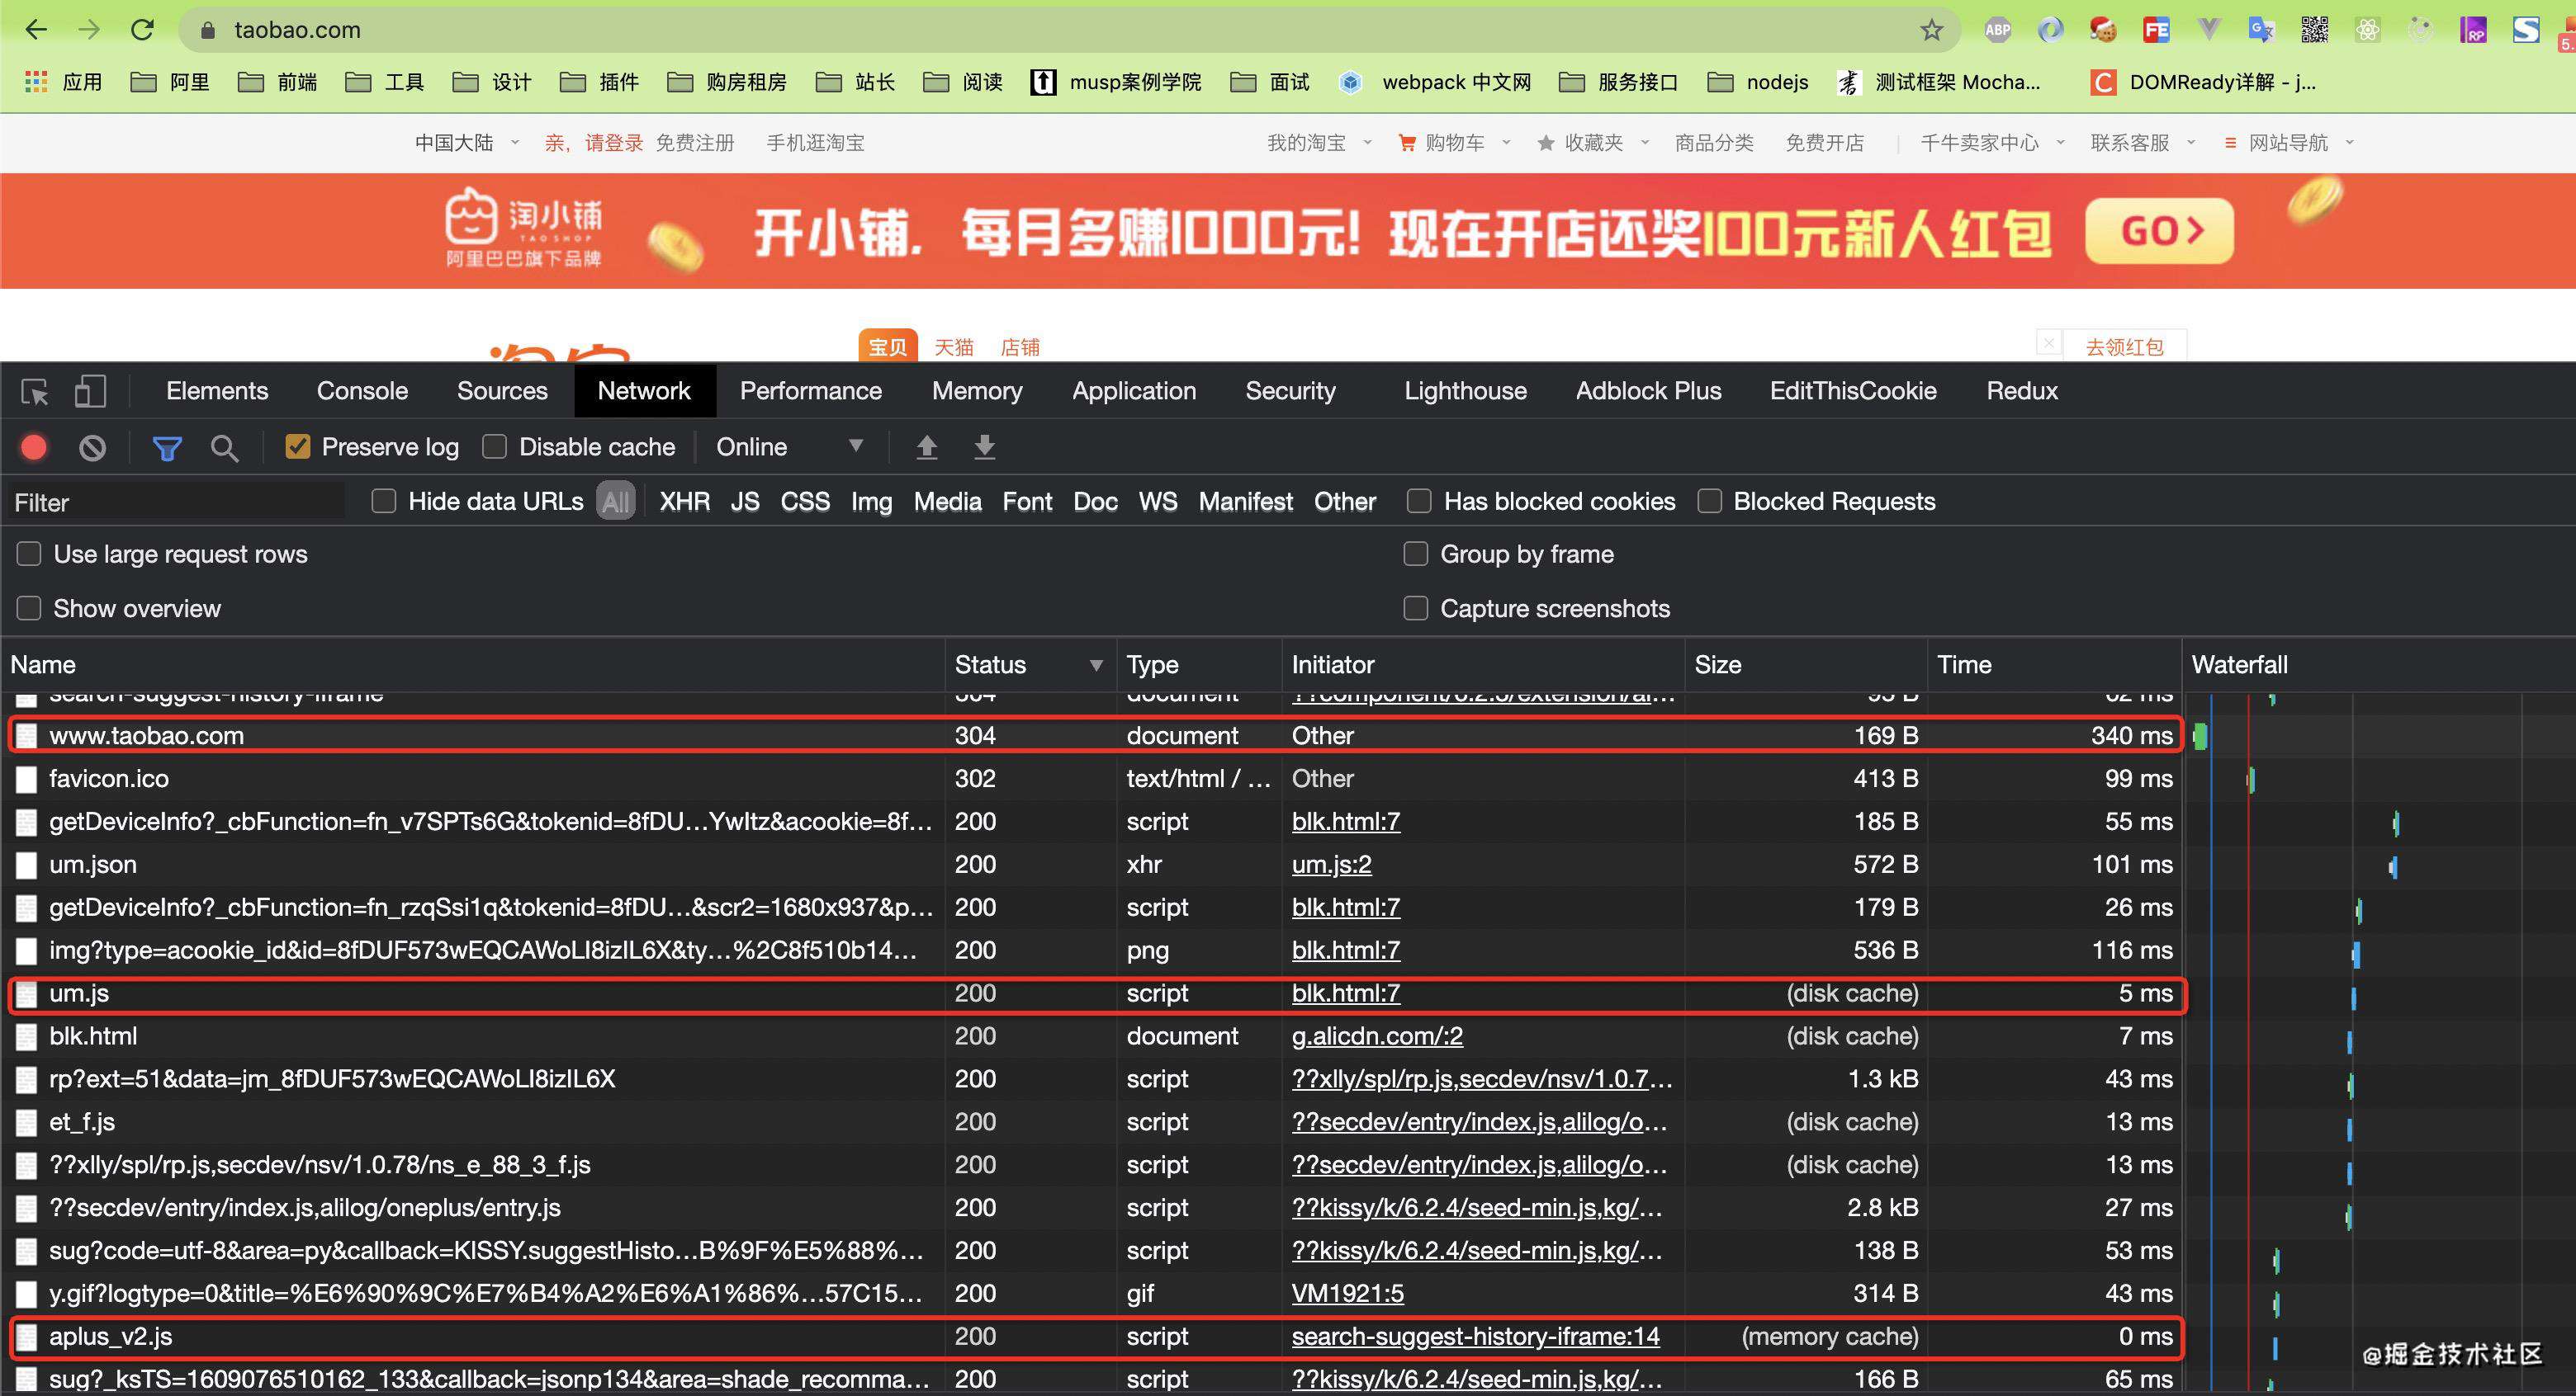Sort requests by the Size column header
This screenshot has width=2576, height=1396.
(x=1805, y=664)
